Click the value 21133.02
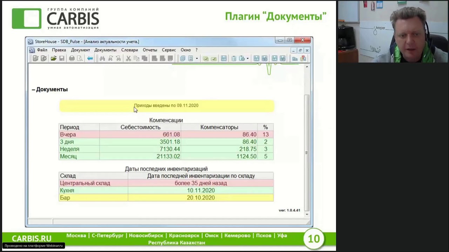 click(x=168, y=157)
